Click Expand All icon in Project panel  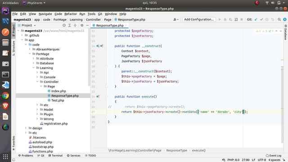(x=69, y=25)
